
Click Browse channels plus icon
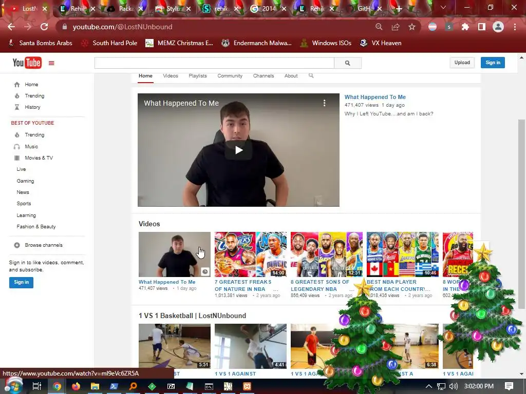click(17, 245)
